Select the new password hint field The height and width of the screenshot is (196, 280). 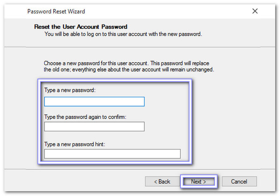click(112, 154)
